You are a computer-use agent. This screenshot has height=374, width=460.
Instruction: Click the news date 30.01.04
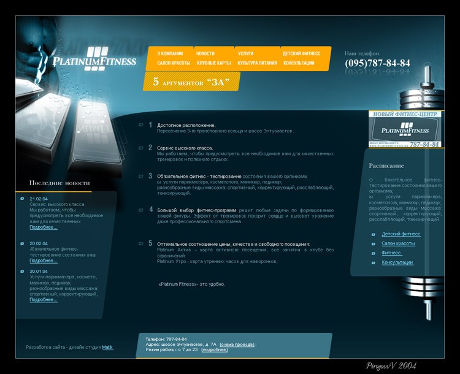[39, 272]
